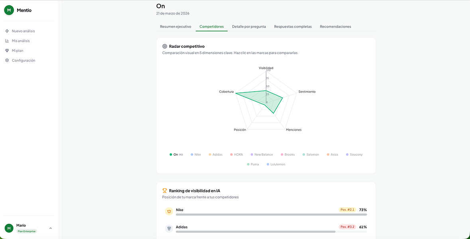This screenshot has height=239, width=470.
Task: Toggle Salomon in radar legend
Action: coord(311,155)
